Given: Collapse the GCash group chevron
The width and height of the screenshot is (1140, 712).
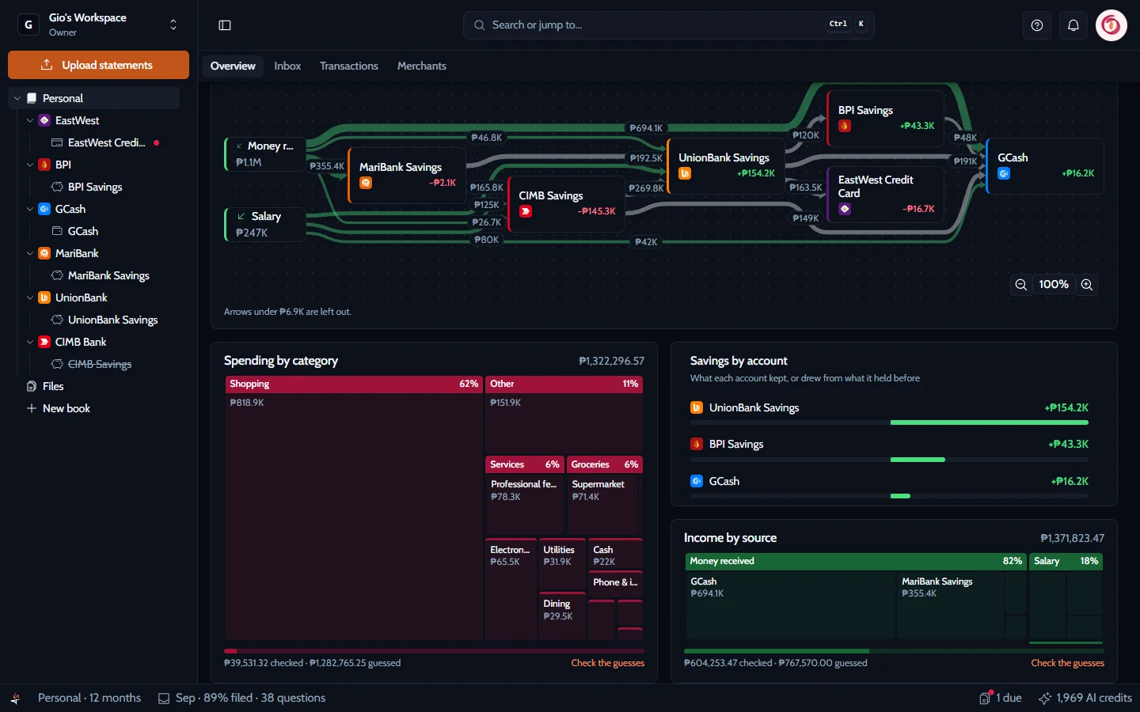Looking at the screenshot, I should (30, 209).
